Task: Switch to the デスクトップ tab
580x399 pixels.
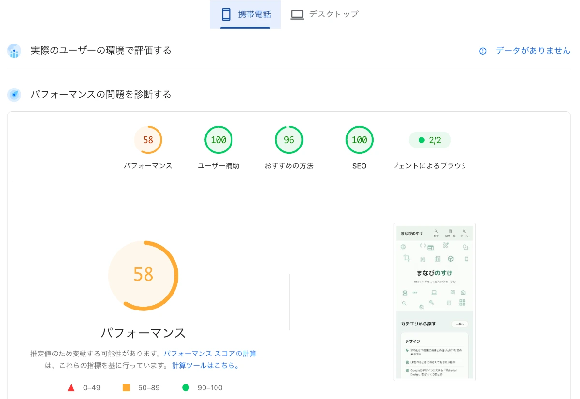Action: [324, 15]
